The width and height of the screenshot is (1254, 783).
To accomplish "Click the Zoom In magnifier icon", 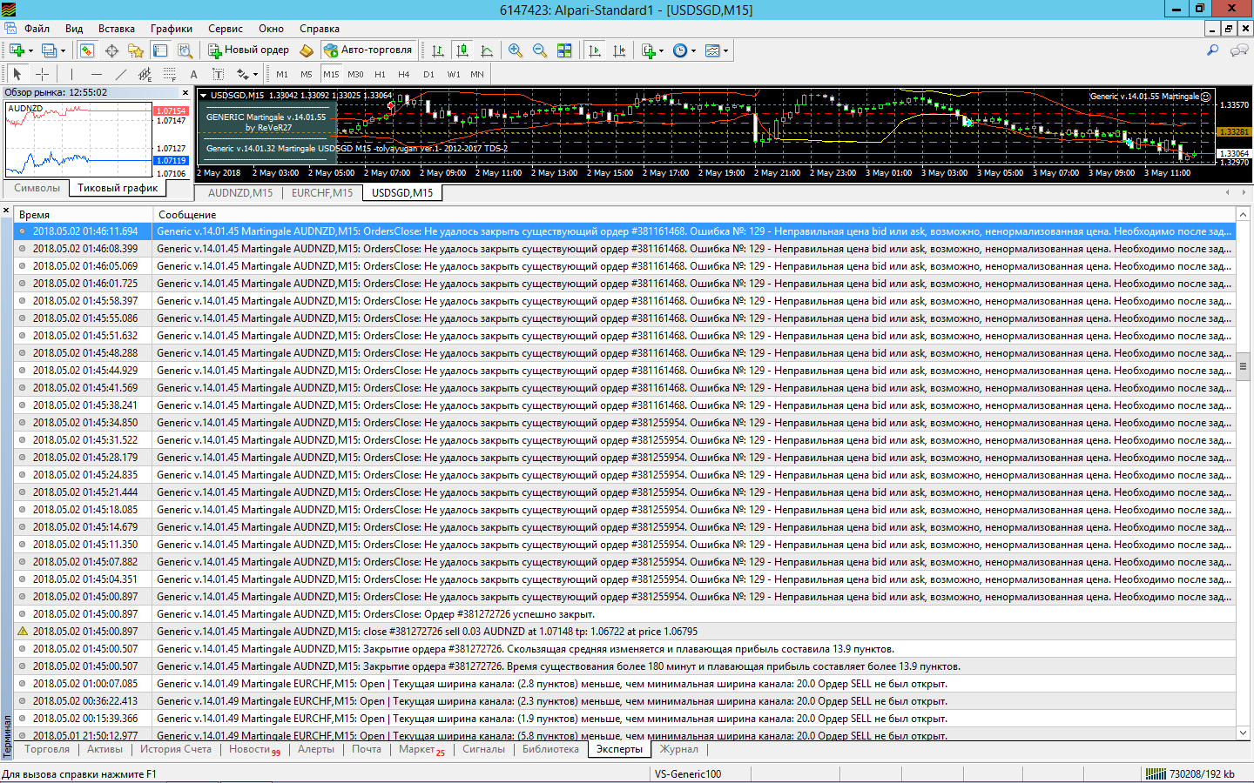I will coord(516,50).
